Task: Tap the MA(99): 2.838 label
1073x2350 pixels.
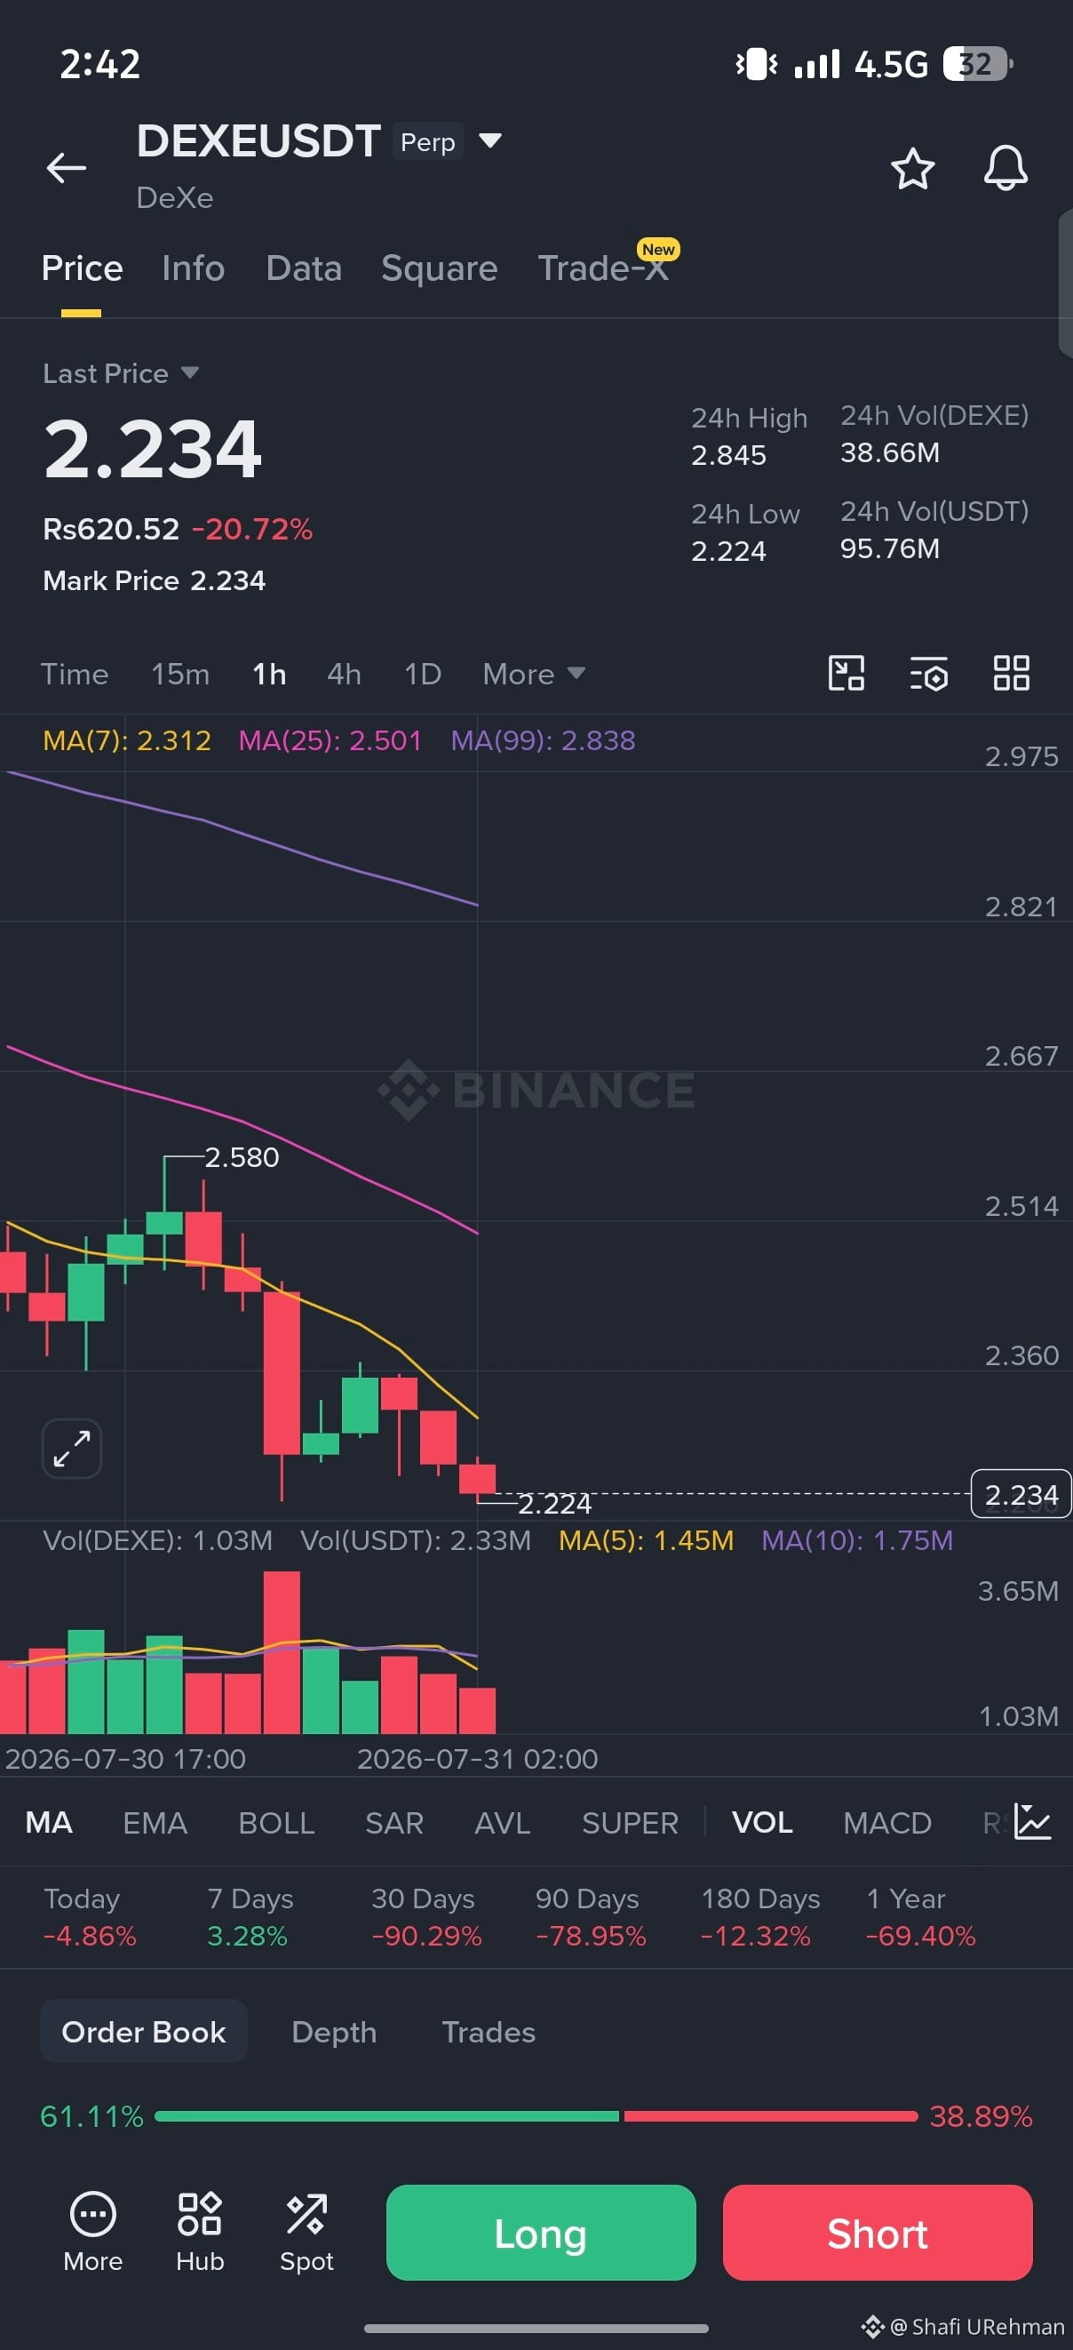Action: pyautogui.click(x=544, y=739)
